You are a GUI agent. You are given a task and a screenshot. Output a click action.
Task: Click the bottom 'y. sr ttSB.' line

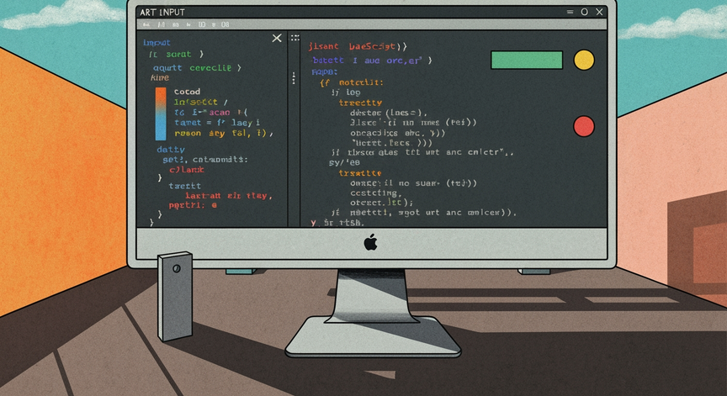coord(337,223)
